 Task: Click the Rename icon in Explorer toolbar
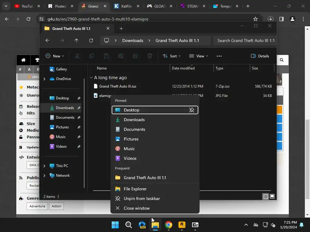(x=120, y=56)
